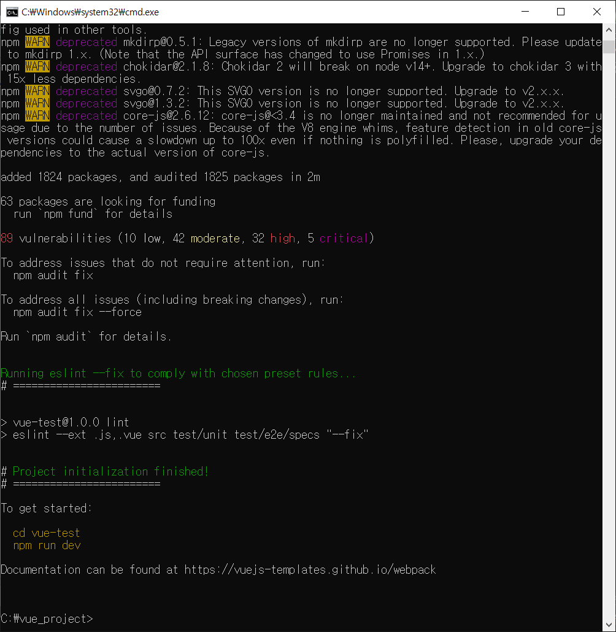
Task: Click the vertical scrollbar thumb
Action: click(609, 47)
